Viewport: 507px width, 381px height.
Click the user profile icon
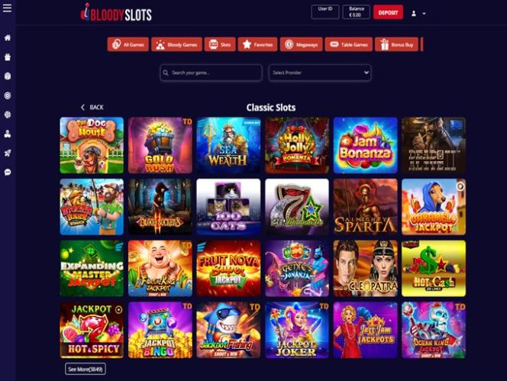coord(414,14)
